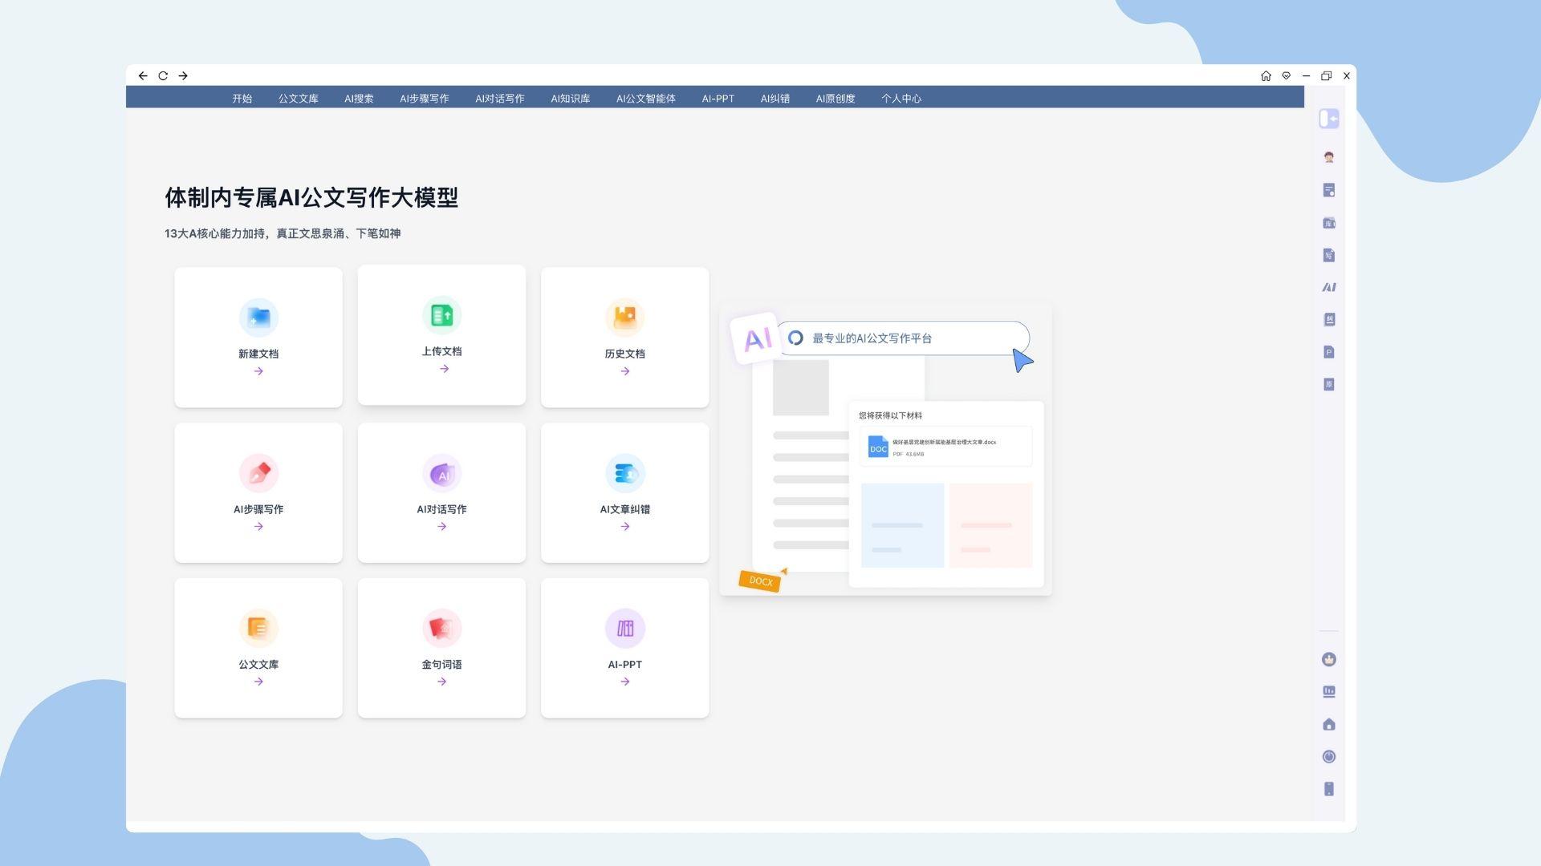The width and height of the screenshot is (1541, 866).
Task: Open the AI知识库 menu tab
Action: pyautogui.click(x=570, y=99)
